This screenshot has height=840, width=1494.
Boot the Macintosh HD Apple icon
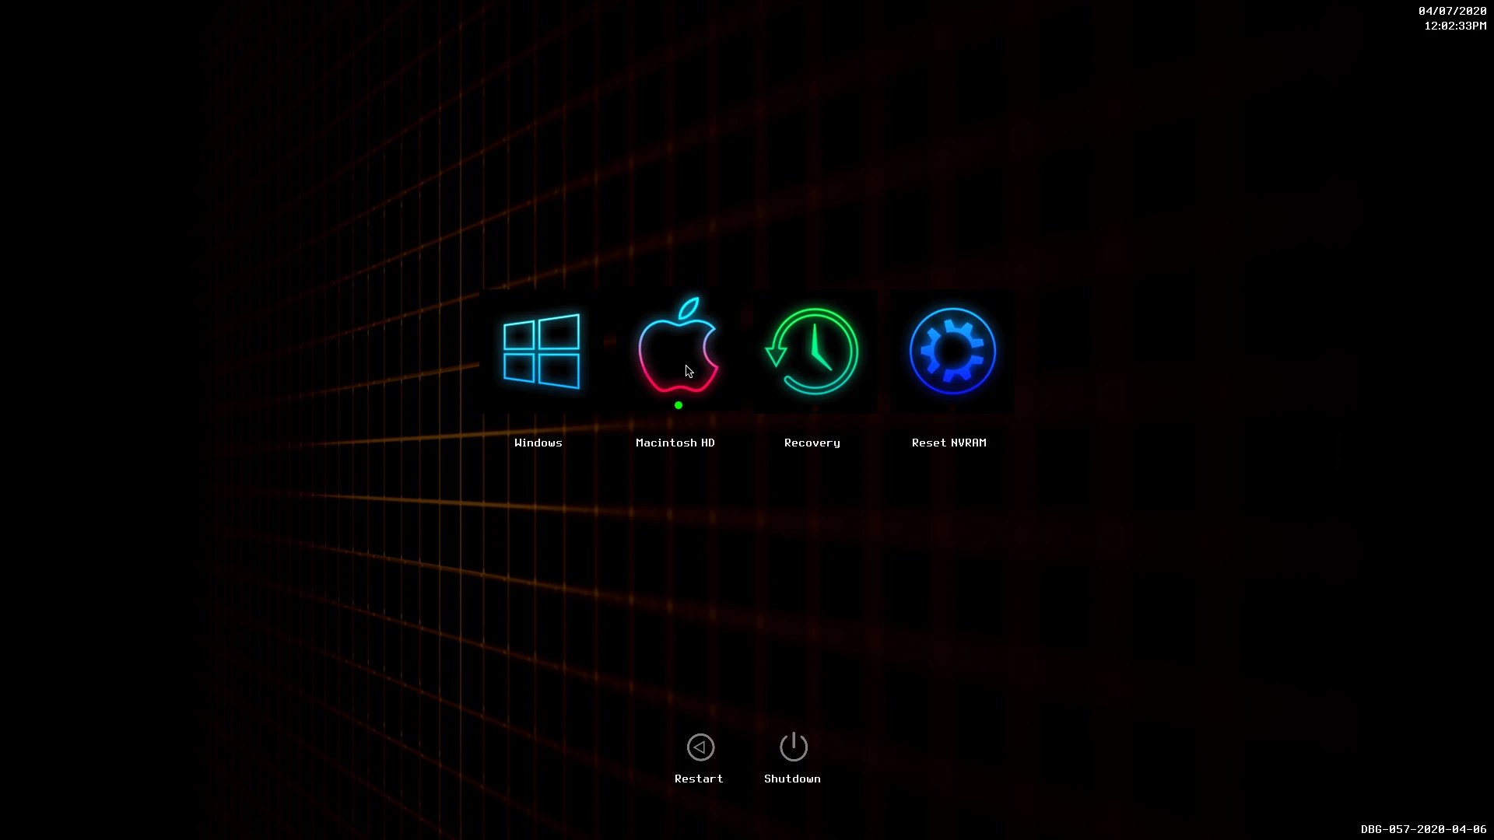(678, 345)
